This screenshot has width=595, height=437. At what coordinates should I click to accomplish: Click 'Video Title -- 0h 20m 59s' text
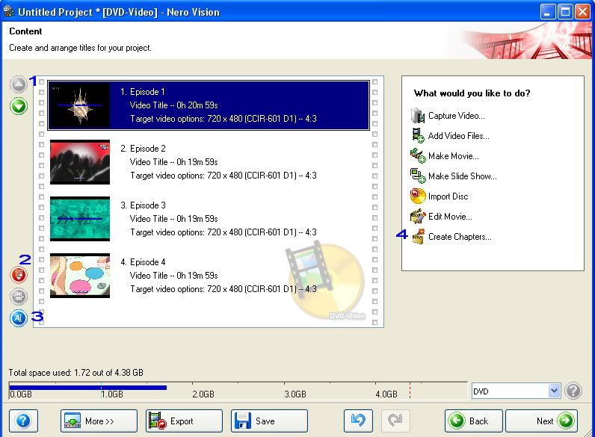(174, 105)
